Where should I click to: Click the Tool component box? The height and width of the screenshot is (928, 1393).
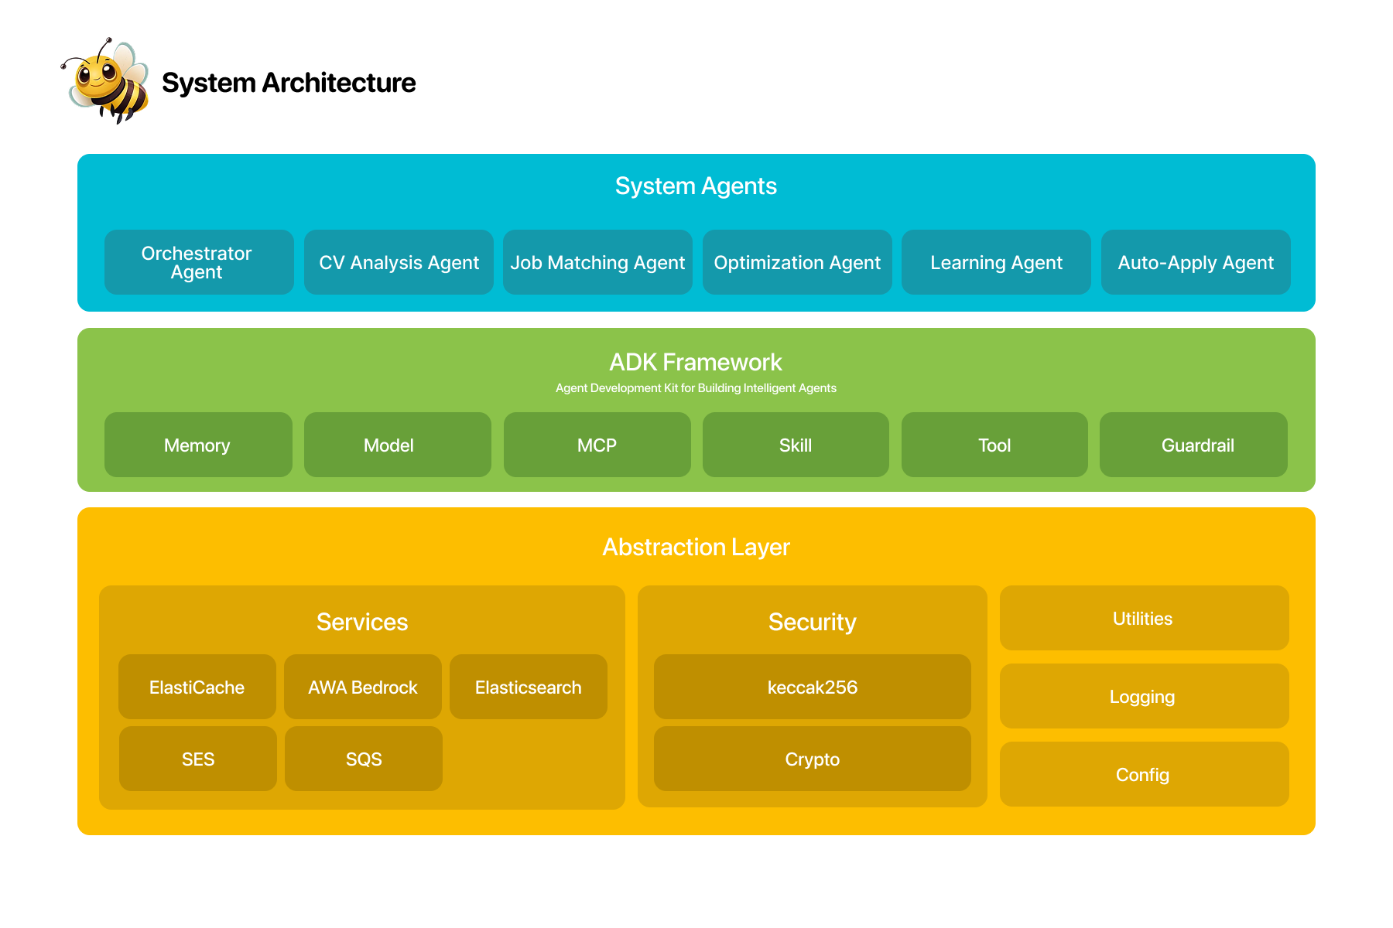point(994,445)
